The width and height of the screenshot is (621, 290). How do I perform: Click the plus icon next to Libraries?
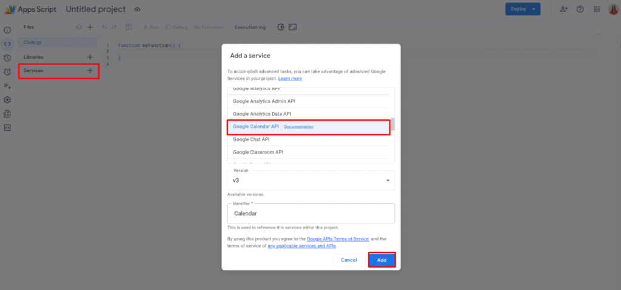click(90, 57)
